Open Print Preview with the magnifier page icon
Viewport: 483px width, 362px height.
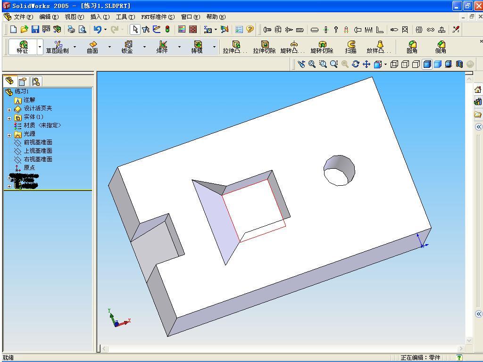(x=82, y=30)
